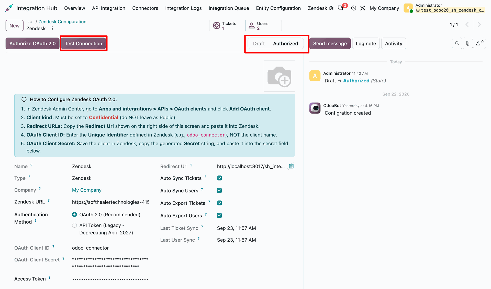Select the Draft status stage
Viewport: 491px width, 289px height.
(x=259, y=43)
